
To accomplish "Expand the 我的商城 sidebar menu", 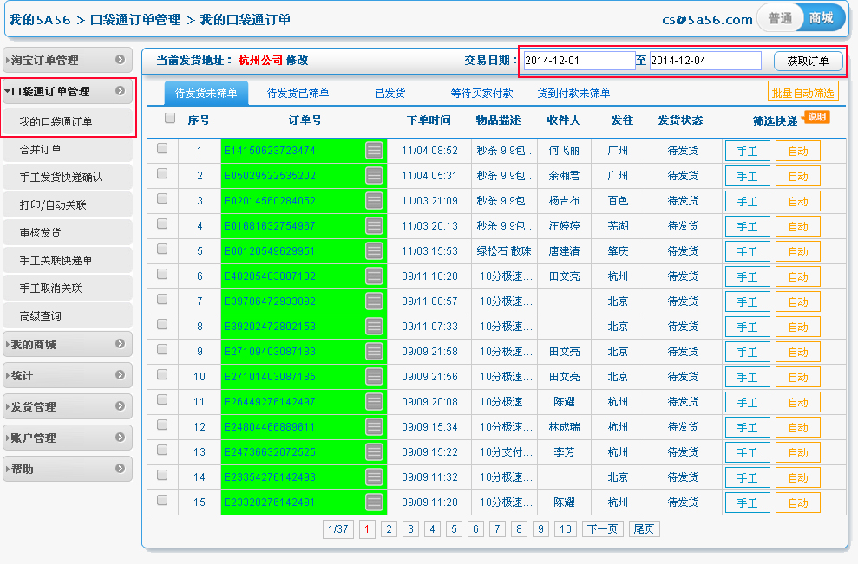I will (x=68, y=345).
